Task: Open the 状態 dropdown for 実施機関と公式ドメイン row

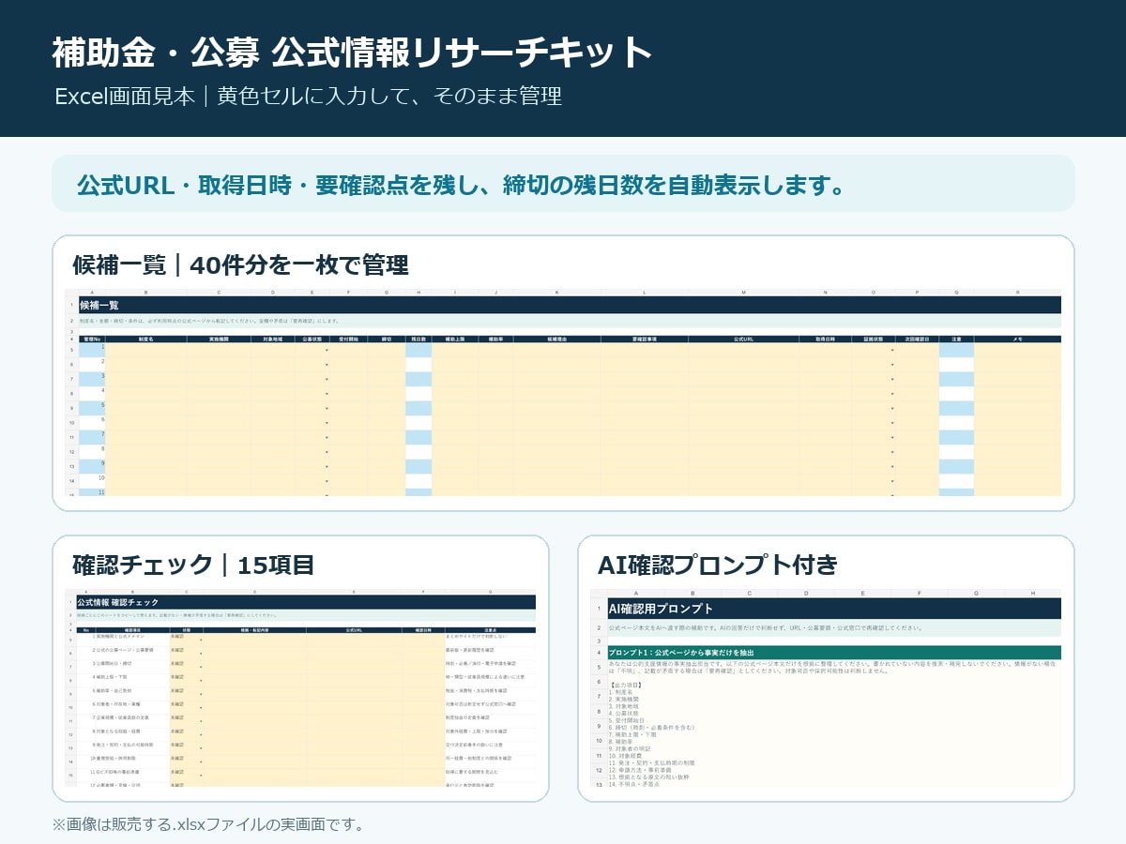Action: pyautogui.click(x=201, y=640)
